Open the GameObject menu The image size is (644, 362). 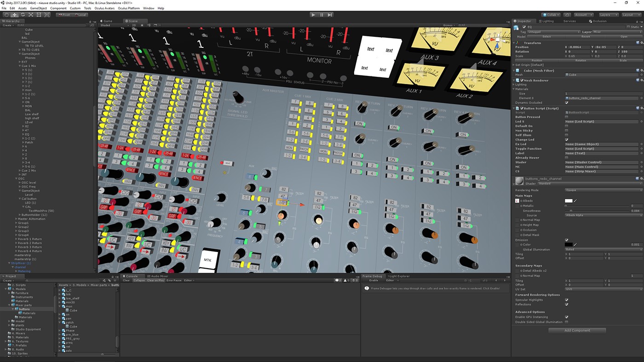coord(38,8)
